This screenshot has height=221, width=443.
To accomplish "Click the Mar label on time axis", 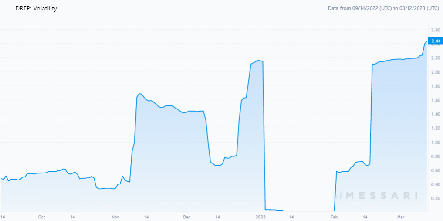I will 400,217.
